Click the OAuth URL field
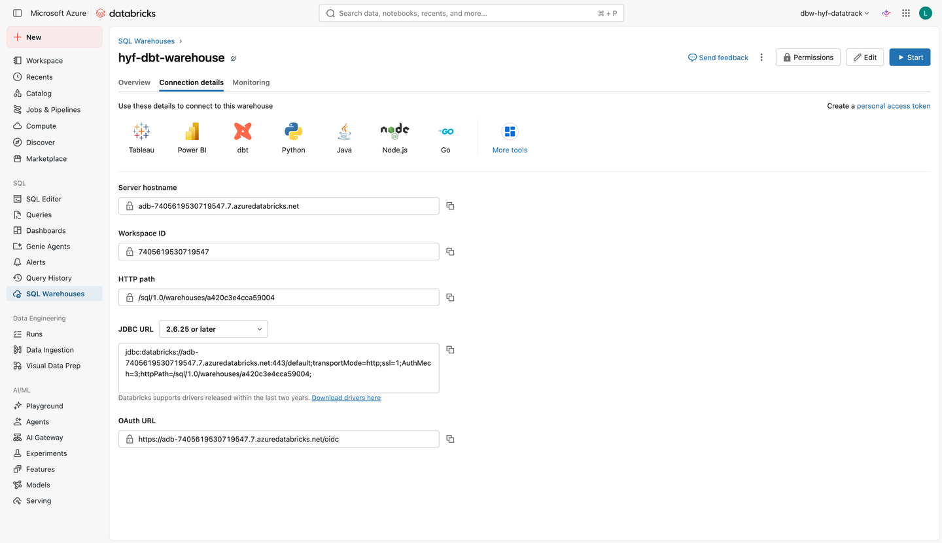The height and width of the screenshot is (543, 942). pos(279,439)
